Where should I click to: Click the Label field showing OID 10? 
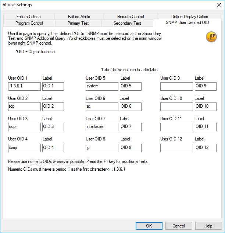click(x=206, y=107)
